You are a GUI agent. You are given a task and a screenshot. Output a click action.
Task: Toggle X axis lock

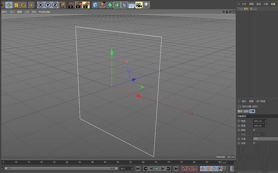pyautogui.click(x=40, y=5)
